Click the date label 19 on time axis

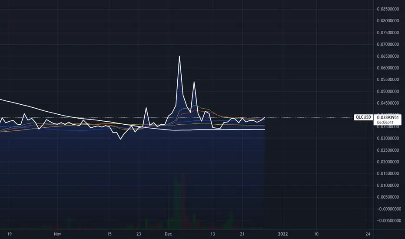click(9, 234)
